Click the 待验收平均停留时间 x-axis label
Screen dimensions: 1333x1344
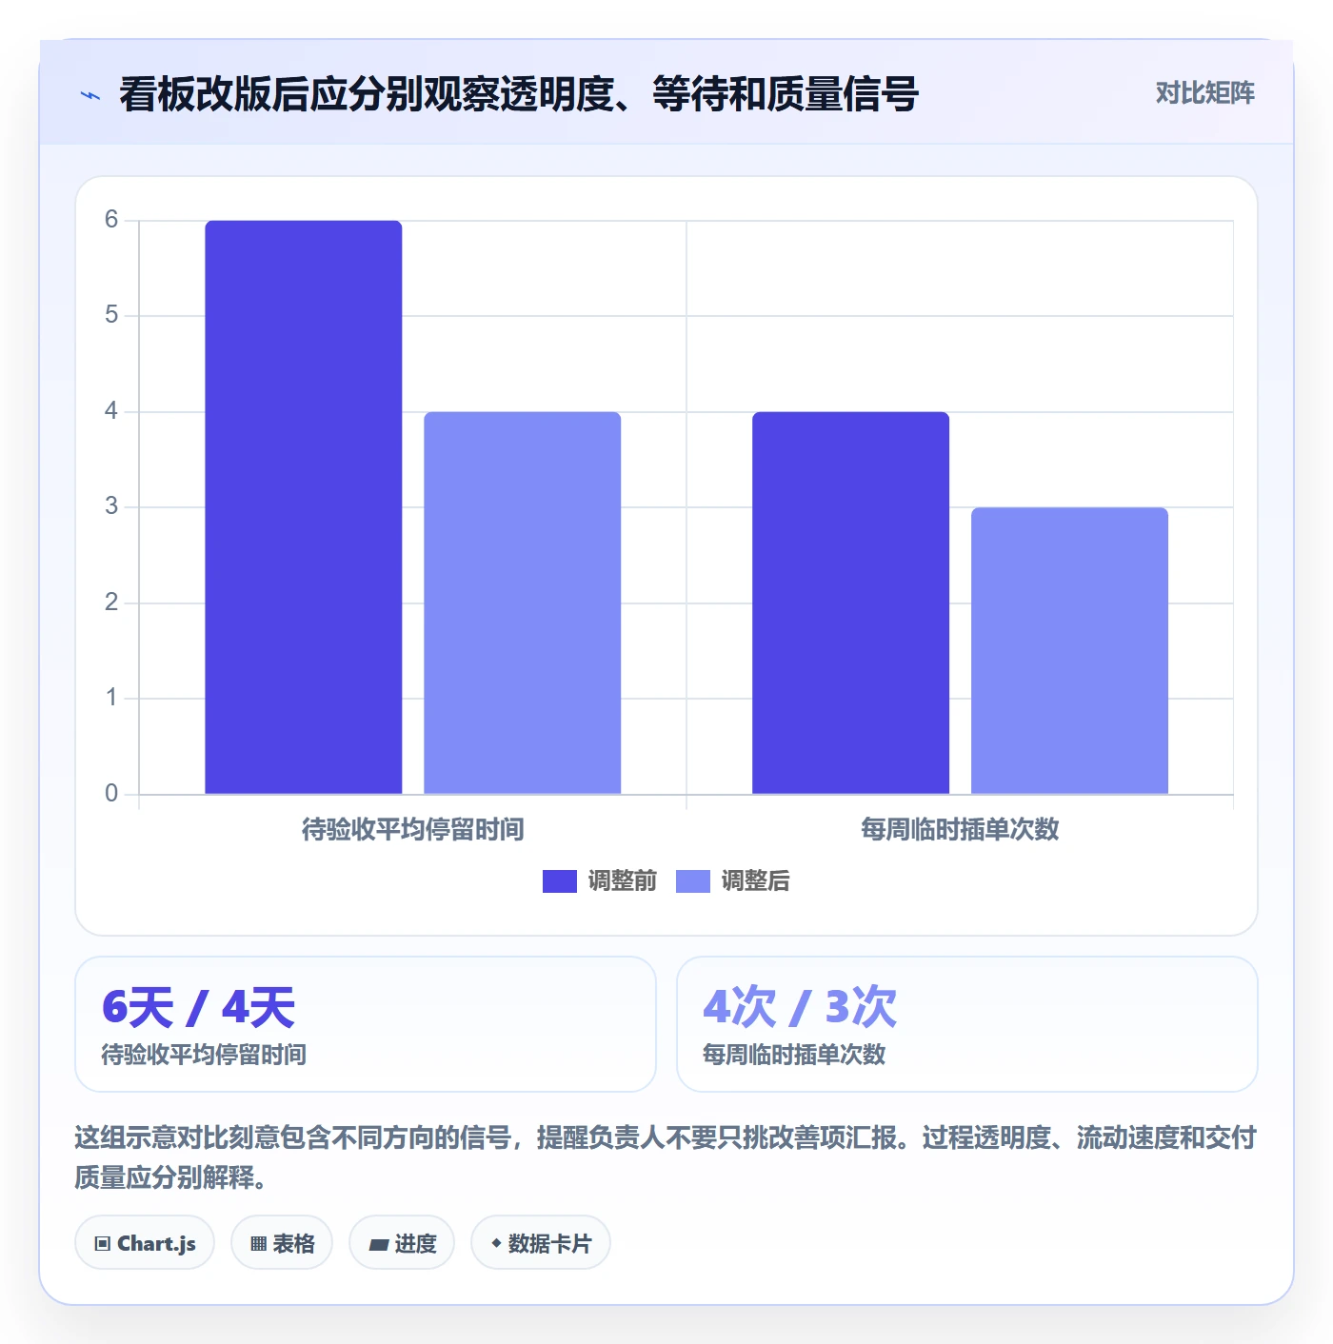click(x=413, y=830)
